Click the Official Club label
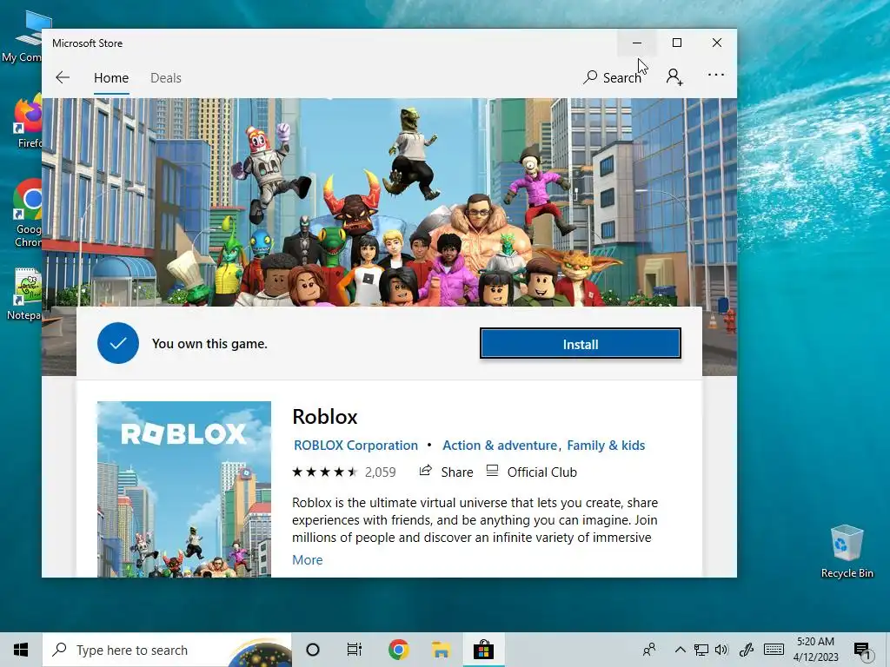 coord(541,472)
